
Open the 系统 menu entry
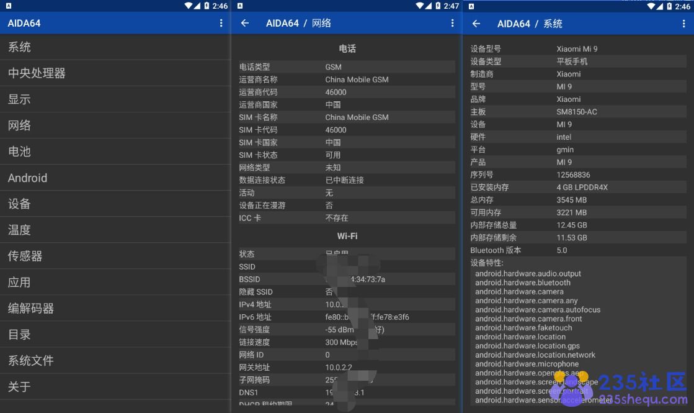tap(115, 47)
